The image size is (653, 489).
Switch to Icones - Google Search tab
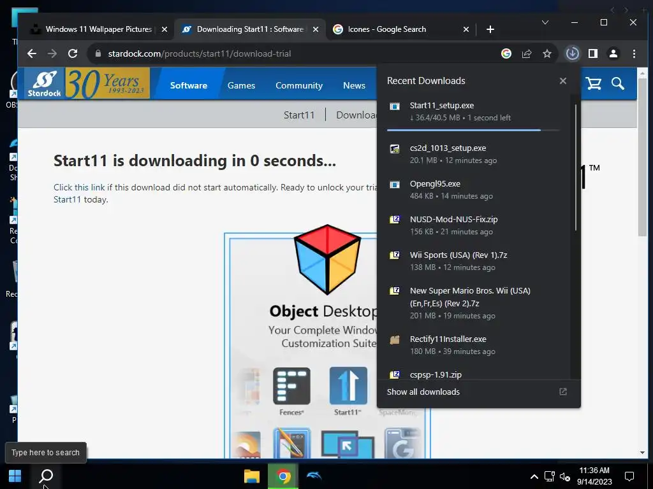(387, 29)
